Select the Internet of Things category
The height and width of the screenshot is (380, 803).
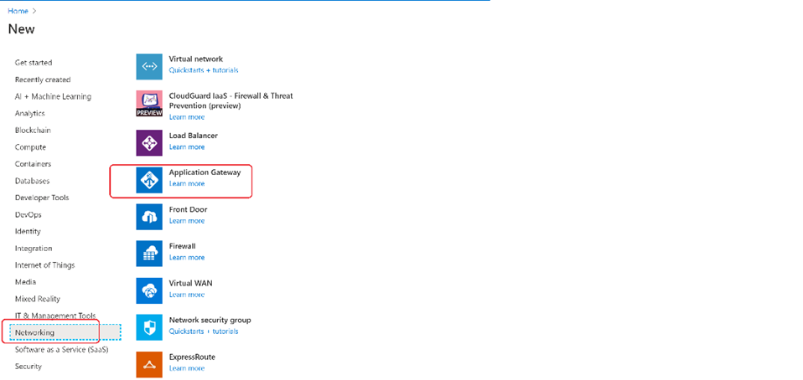click(x=44, y=265)
